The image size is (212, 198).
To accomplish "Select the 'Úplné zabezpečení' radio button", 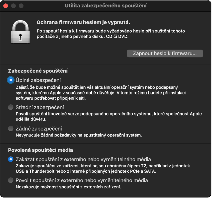I will point(10,80).
